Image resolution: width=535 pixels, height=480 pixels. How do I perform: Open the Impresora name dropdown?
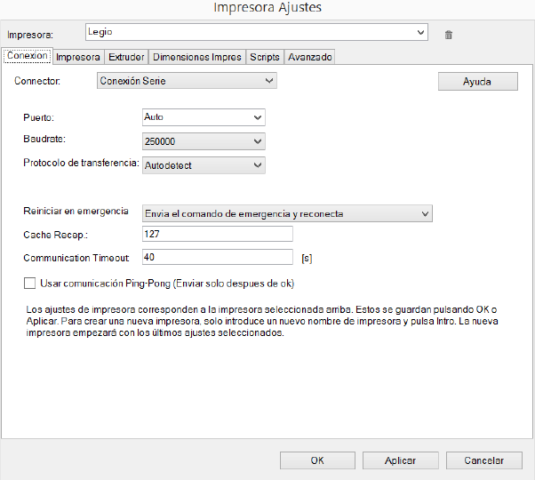pyautogui.click(x=420, y=33)
